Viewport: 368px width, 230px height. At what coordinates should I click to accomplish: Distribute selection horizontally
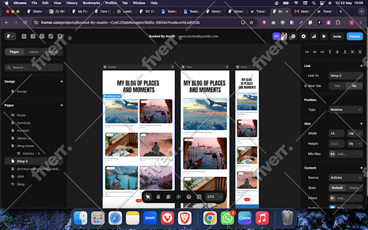click(352, 52)
